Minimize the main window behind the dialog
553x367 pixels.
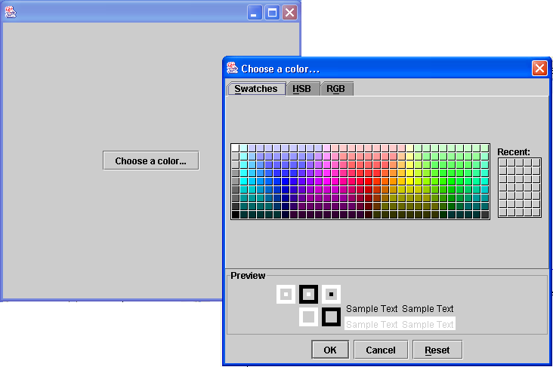tap(255, 13)
